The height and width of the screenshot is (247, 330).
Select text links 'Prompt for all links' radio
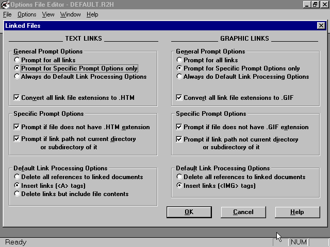18,60
